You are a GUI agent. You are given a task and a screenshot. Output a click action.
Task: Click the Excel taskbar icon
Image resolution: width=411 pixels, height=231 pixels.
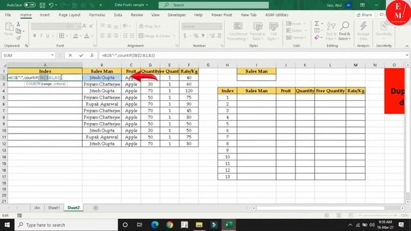tap(229, 225)
